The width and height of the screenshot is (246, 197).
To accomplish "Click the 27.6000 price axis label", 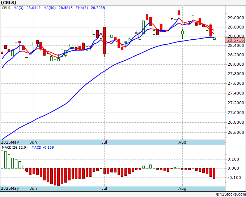I will coord(236,83).
